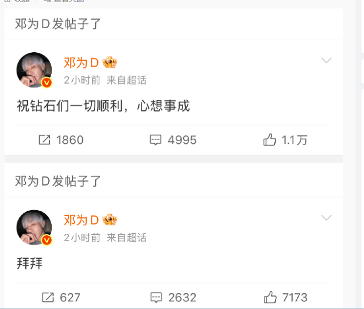The image size is (364, 309).
Task: Expand options chevron on first post
Action: [x=326, y=60]
